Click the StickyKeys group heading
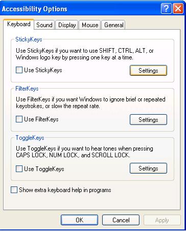The image size is (186, 232). (29, 39)
